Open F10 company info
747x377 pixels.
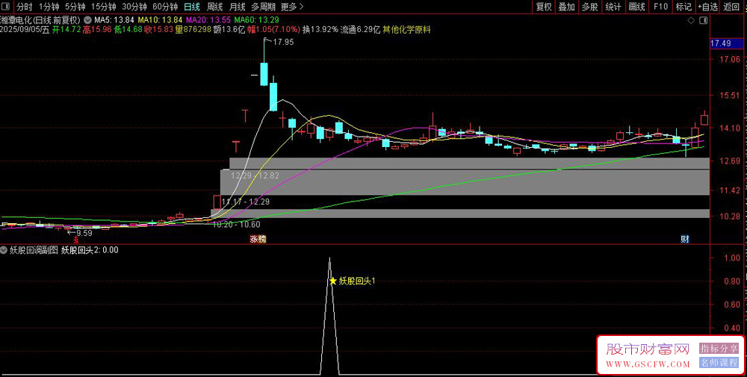660,7
